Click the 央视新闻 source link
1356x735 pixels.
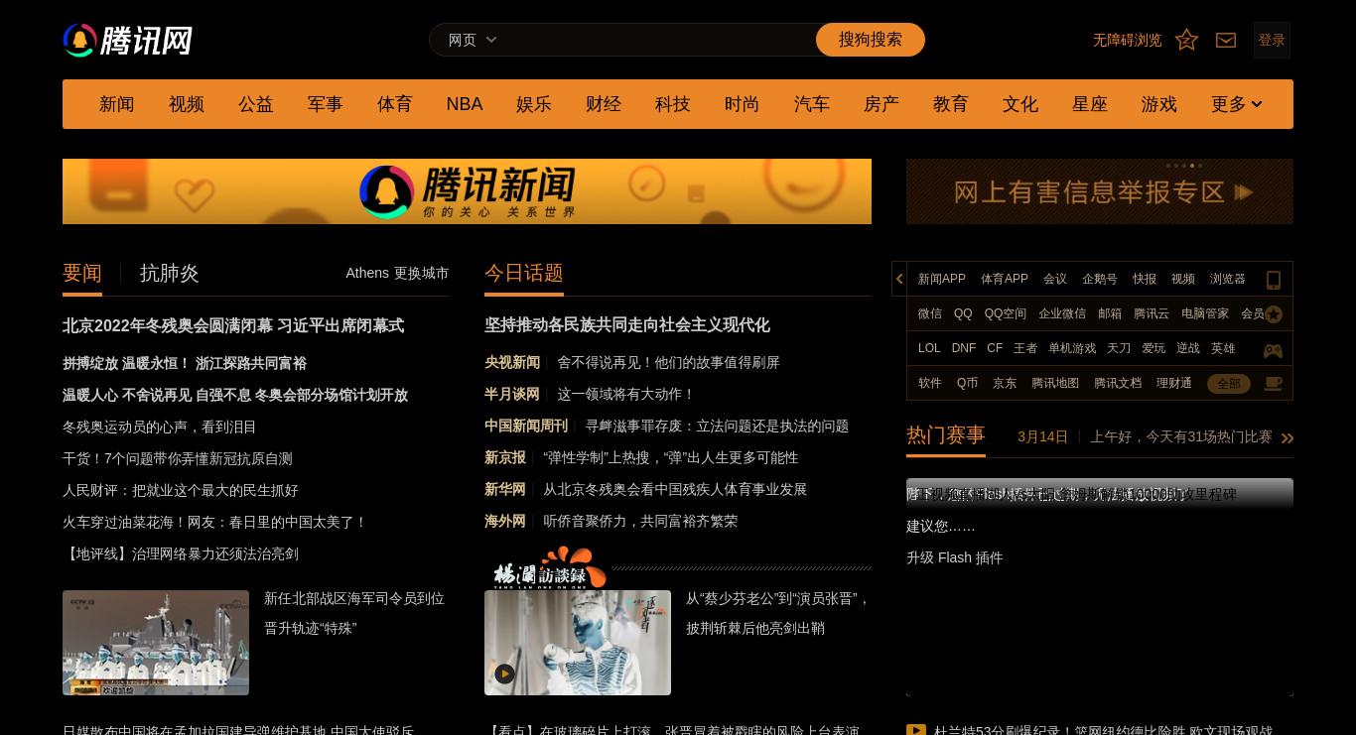coord(512,362)
